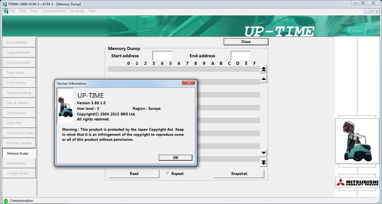Click the UP-TIME app icon in title bar
Viewport: 382px width, 204px height.
(x=4, y=4)
